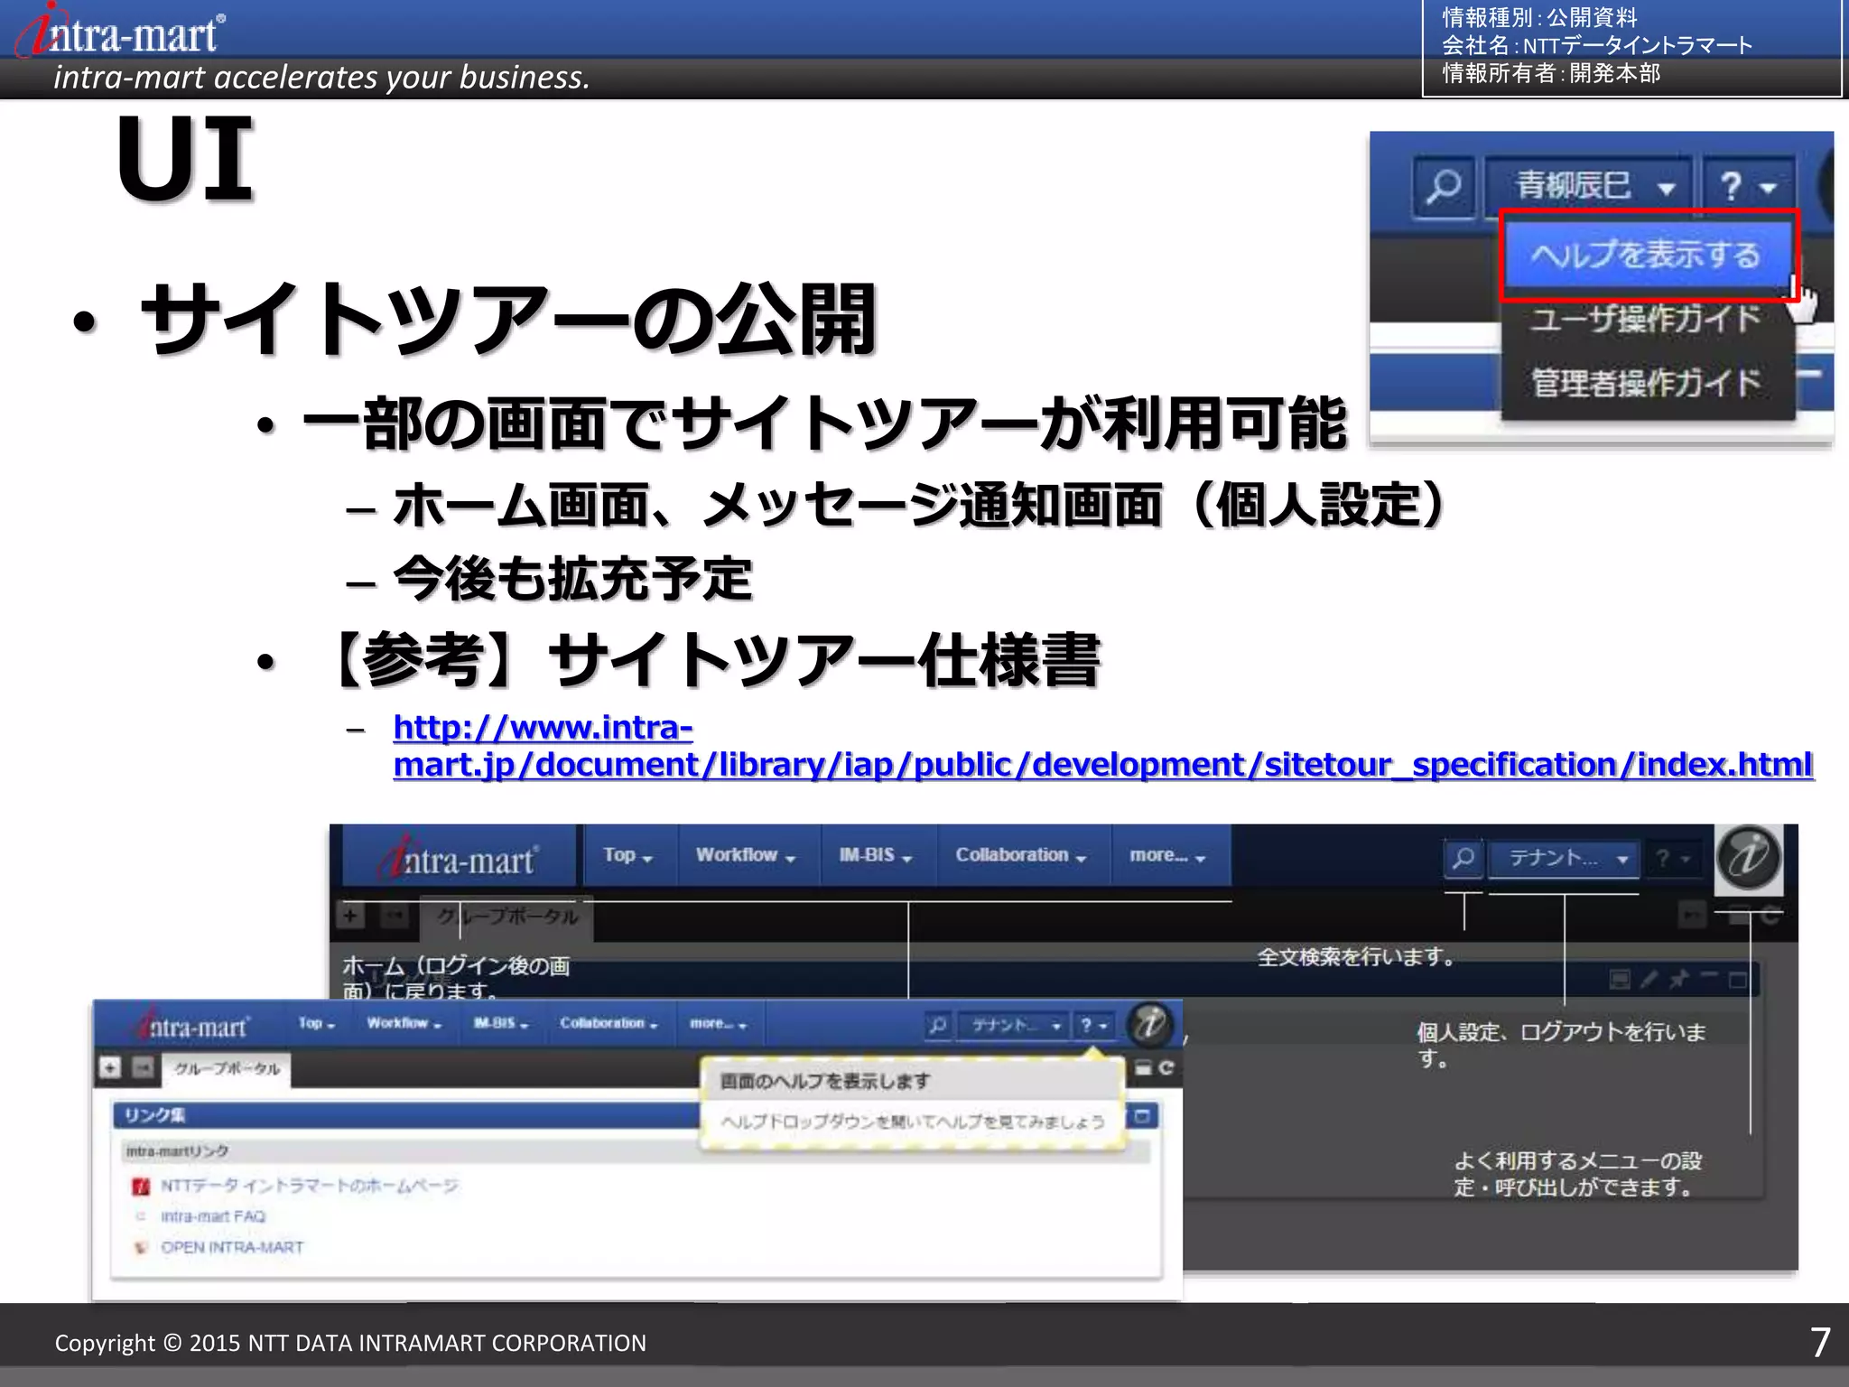Click pencil edit icon on dimmed portlet header
This screenshot has height=1387, width=1849.
click(1649, 980)
